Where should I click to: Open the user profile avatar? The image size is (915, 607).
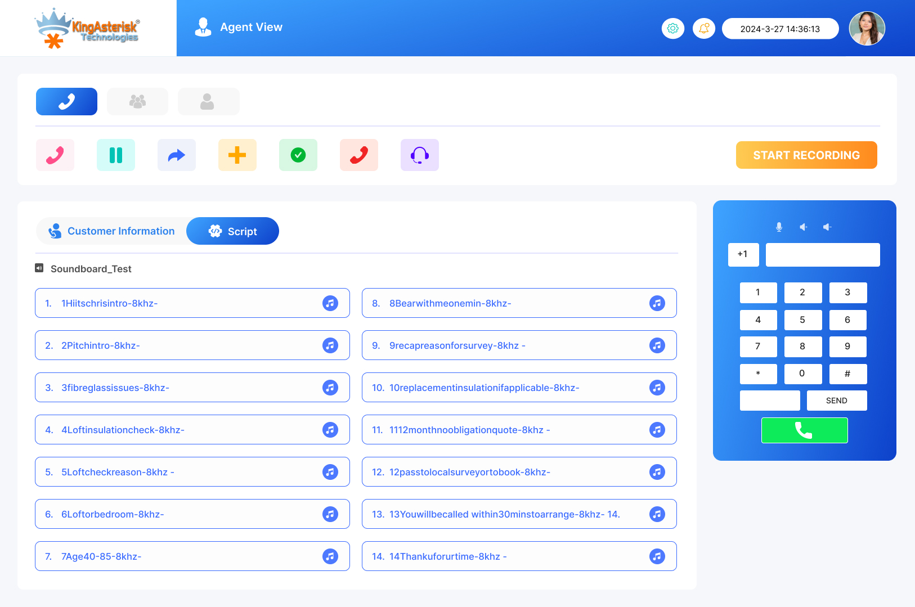click(867, 28)
